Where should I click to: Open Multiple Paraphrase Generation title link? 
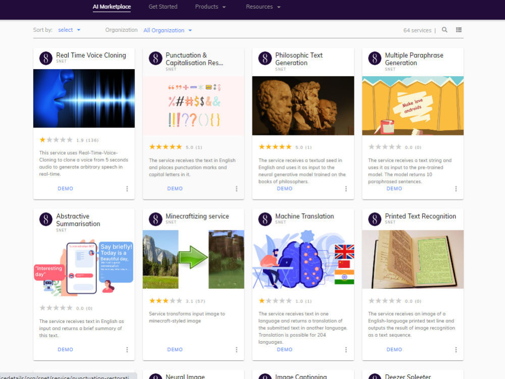pos(414,59)
